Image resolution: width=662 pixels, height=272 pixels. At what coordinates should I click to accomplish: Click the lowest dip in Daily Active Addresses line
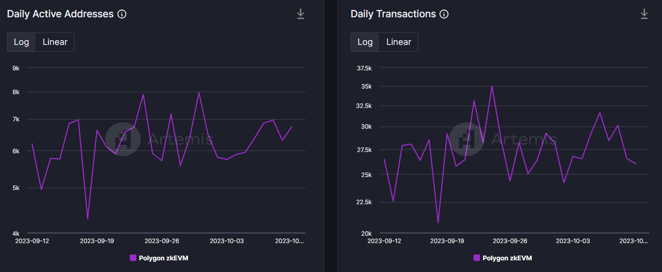[x=88, y=219]
